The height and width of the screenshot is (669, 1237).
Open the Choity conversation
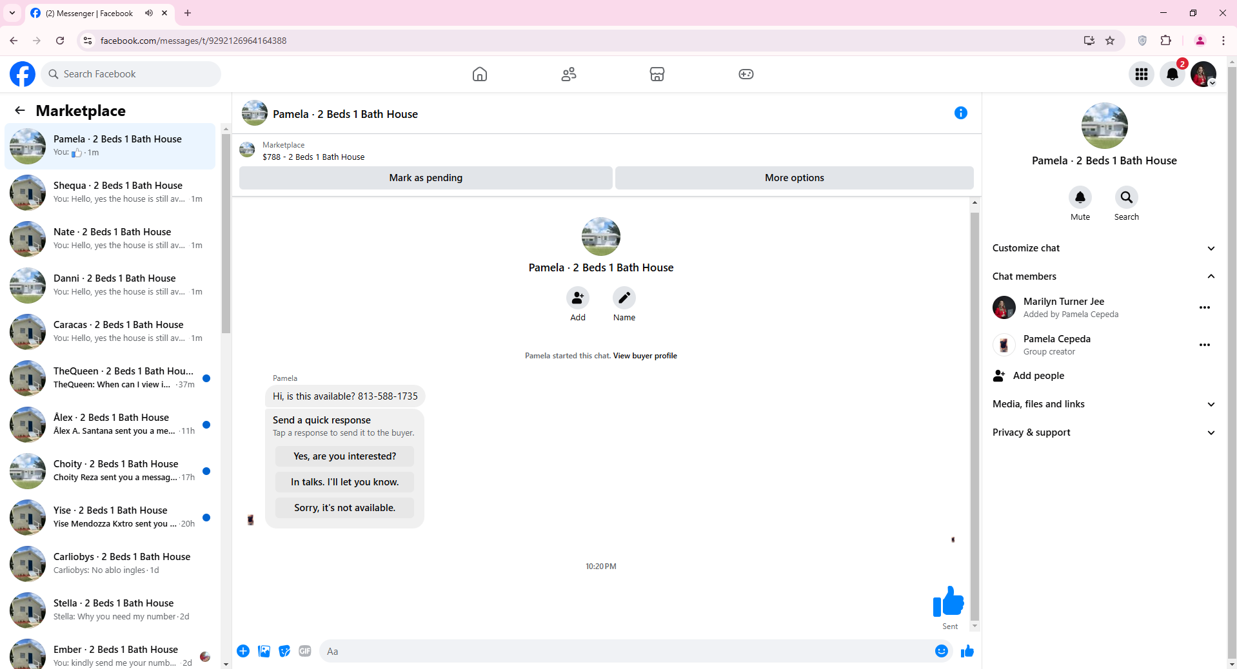(110, 471)
